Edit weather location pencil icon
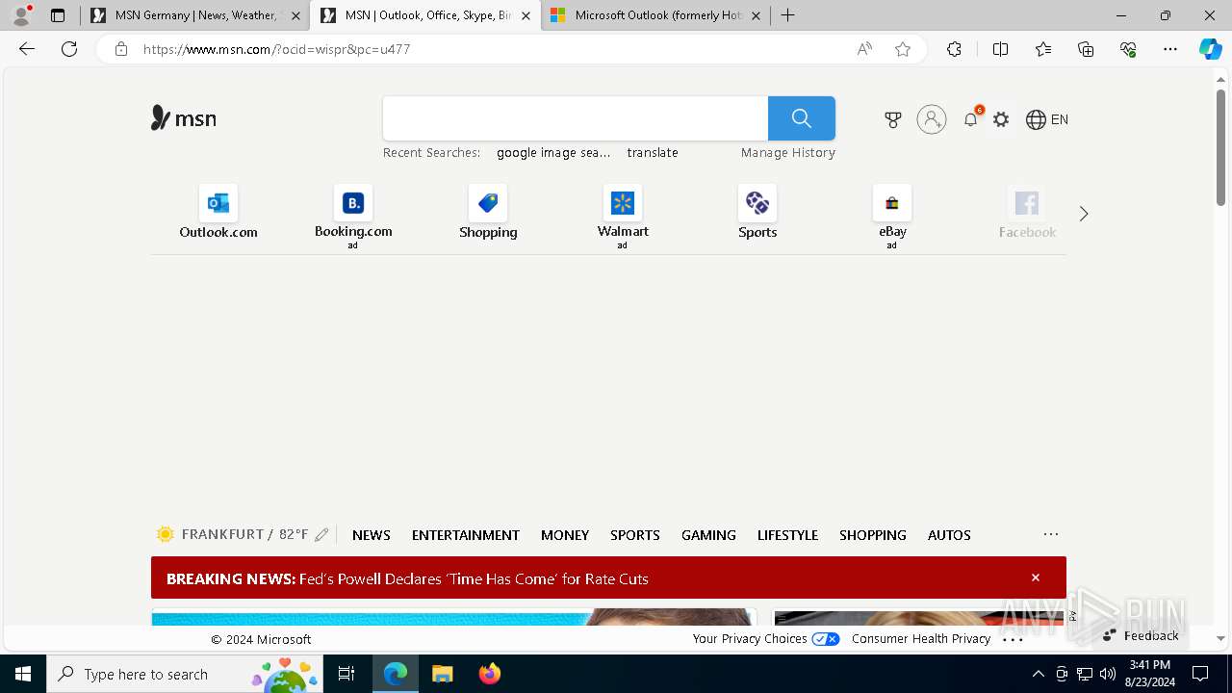The height and width of the screenshot is (693, 1232). (x=321, y=534)
